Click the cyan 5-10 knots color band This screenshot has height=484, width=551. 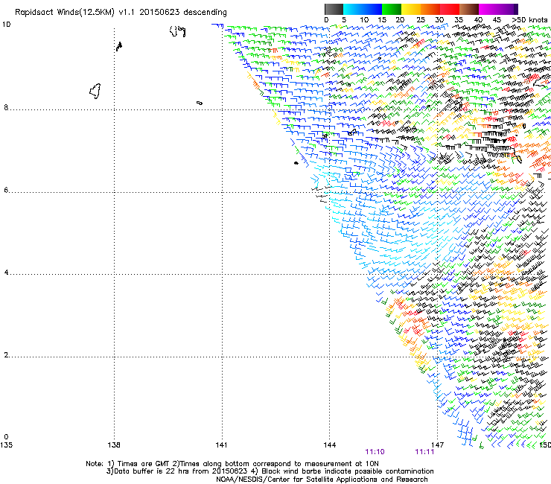pos(353,9)
